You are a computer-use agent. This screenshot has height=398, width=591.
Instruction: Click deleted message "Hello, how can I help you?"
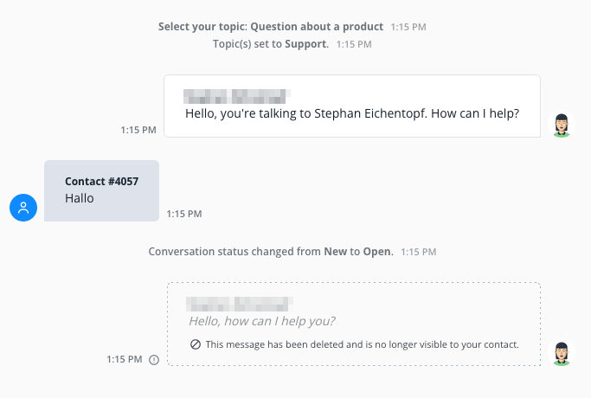[x=261, y=321]
